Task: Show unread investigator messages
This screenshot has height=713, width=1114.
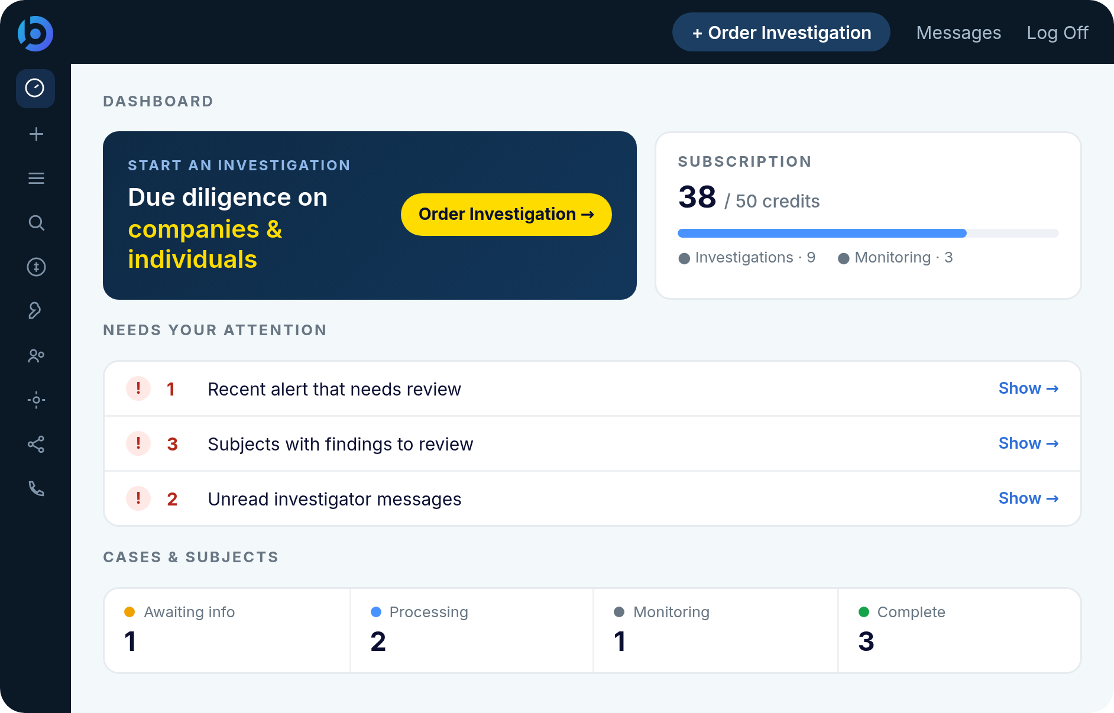Action: coord(1028,498)
